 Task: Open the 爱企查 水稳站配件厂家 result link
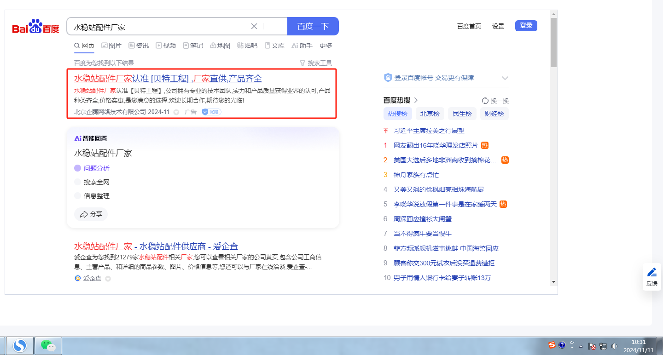(156, 246)
